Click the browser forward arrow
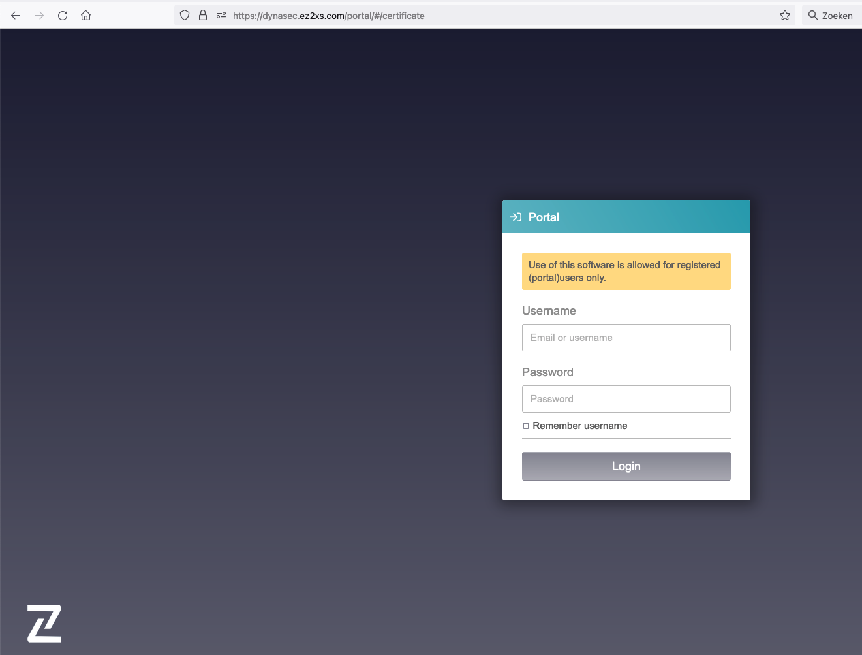Image resolution: width=862 pixels, height=655 pixels. [39, 16]
